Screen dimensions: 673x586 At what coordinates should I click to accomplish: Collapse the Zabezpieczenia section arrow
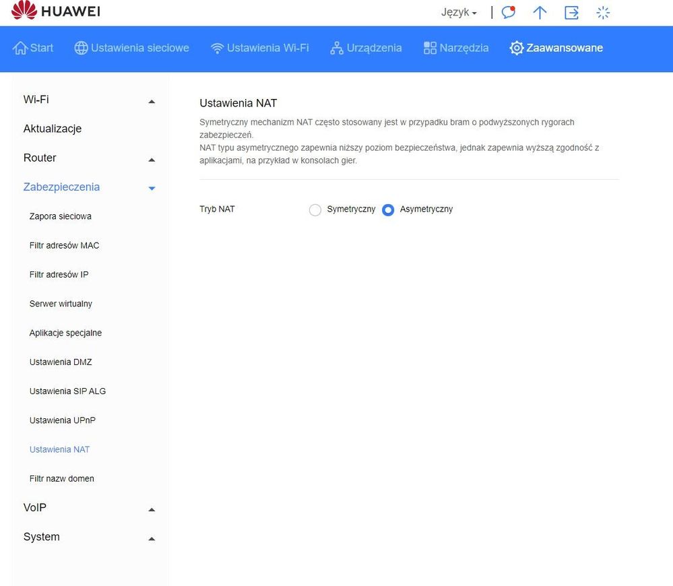click(152, 189)
